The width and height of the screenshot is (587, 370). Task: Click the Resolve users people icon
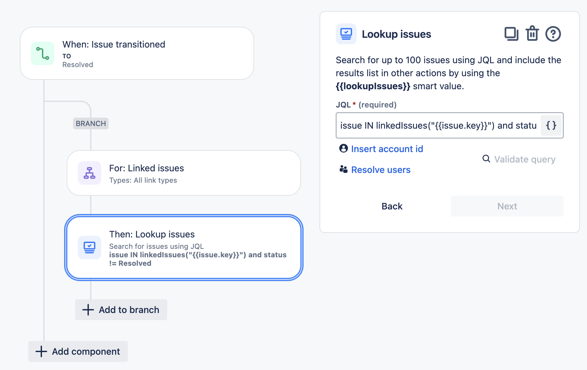click(344, 169)
